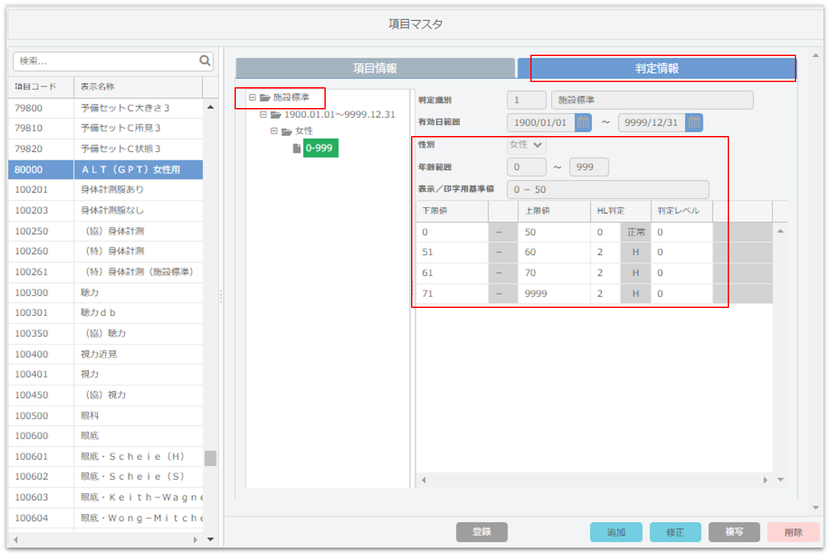Select row 80000 ＡＬＴ（ＧＰＴ）女性用
This screenshot has width=830, height=556.
pyautogui.click(x=106, y=169)
